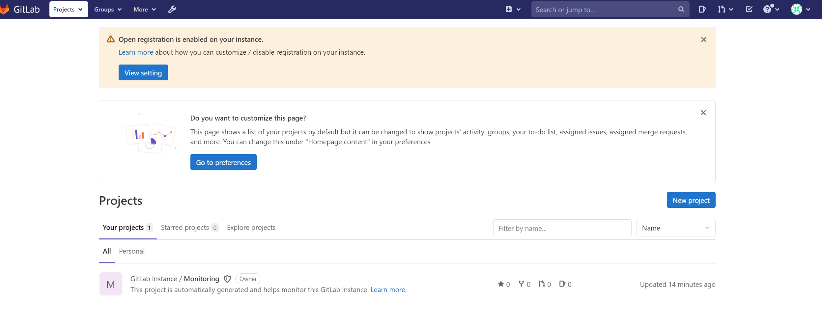Open the Help question mark menu
Viewport: 822px width, 327px height.
(771, 9)
